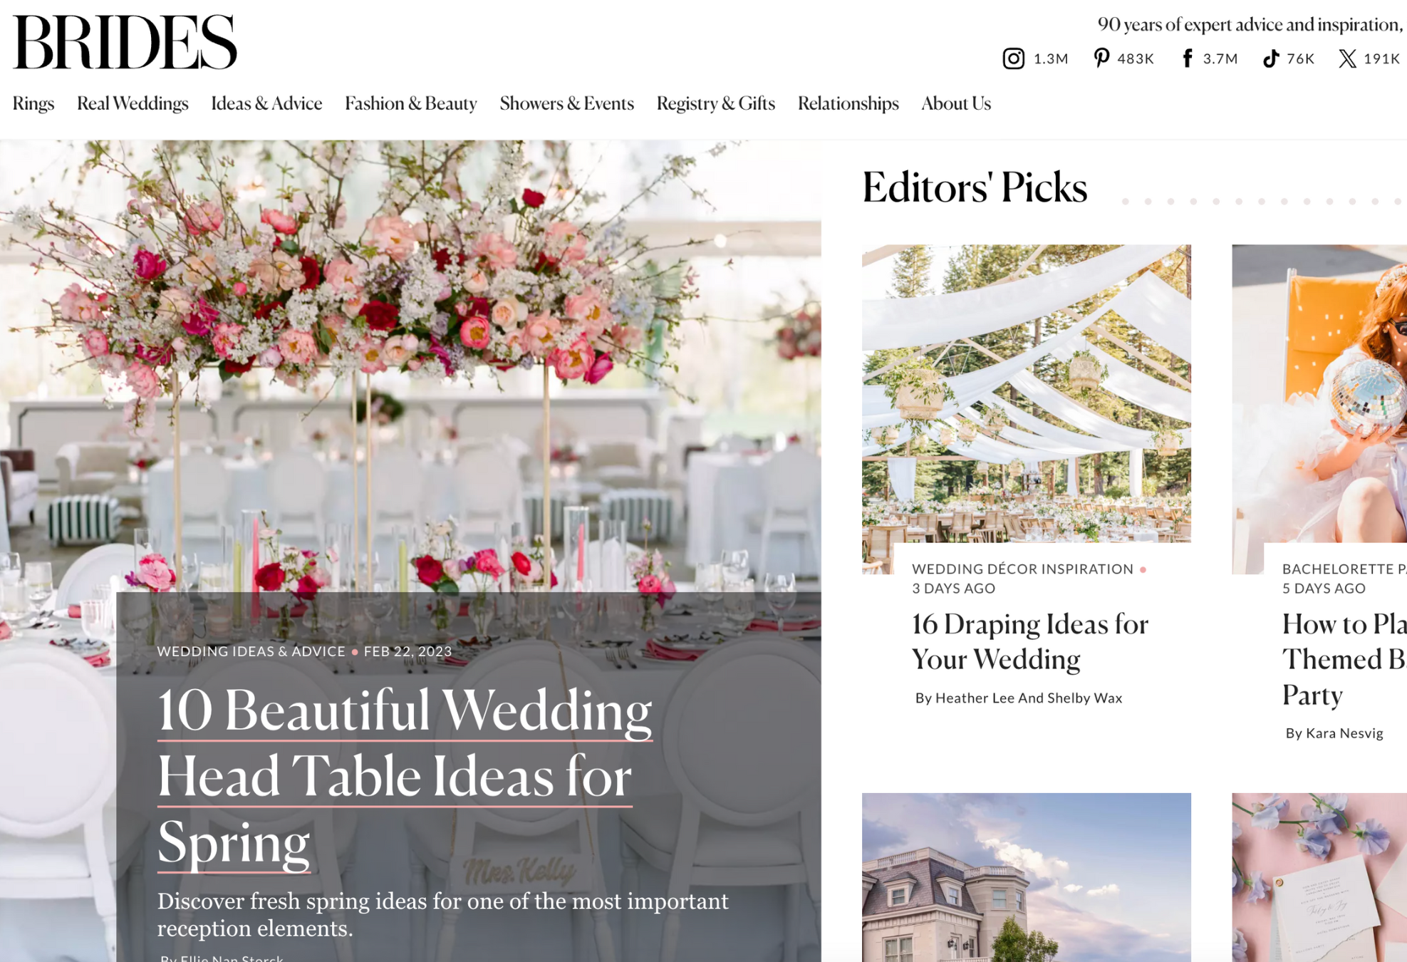The height and width of the screenshot is (962, 1407).
Task: Open the 16 Draping Ideas article title
Action: pyautogui.click(x=1030, y=641)
